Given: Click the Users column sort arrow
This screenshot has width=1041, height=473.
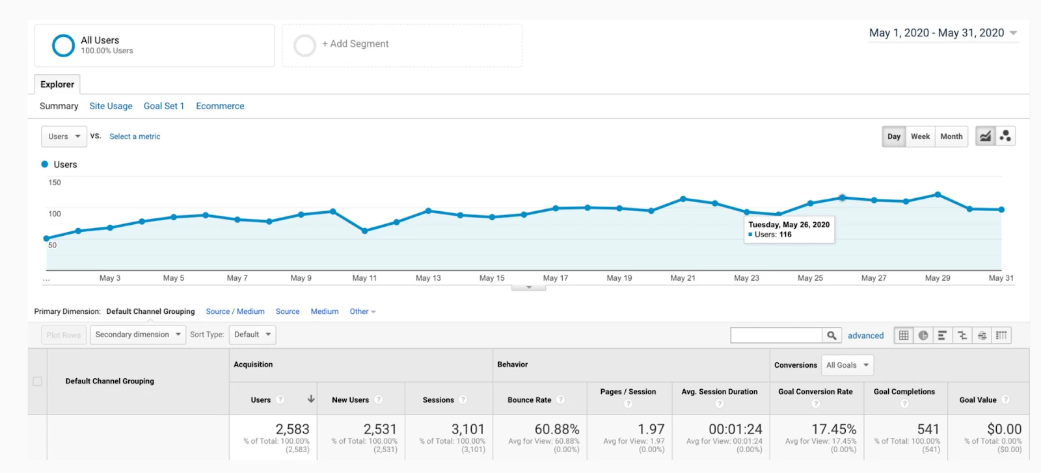Looking at the screenshot, I should click(311, 399).
